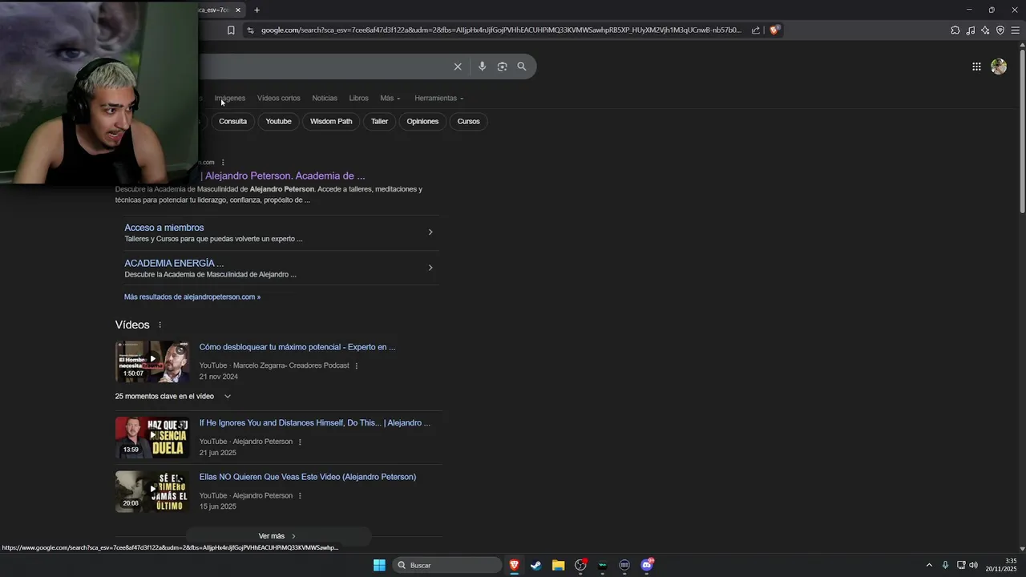The width and height of the screenshot is (1026, 577).
Task: Open Más resultados de alejandropeterson.com
Action: click(192, 297)
